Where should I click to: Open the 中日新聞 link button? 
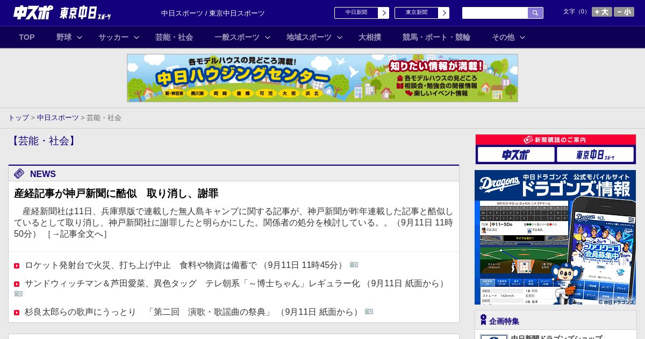tap(356, 13)
